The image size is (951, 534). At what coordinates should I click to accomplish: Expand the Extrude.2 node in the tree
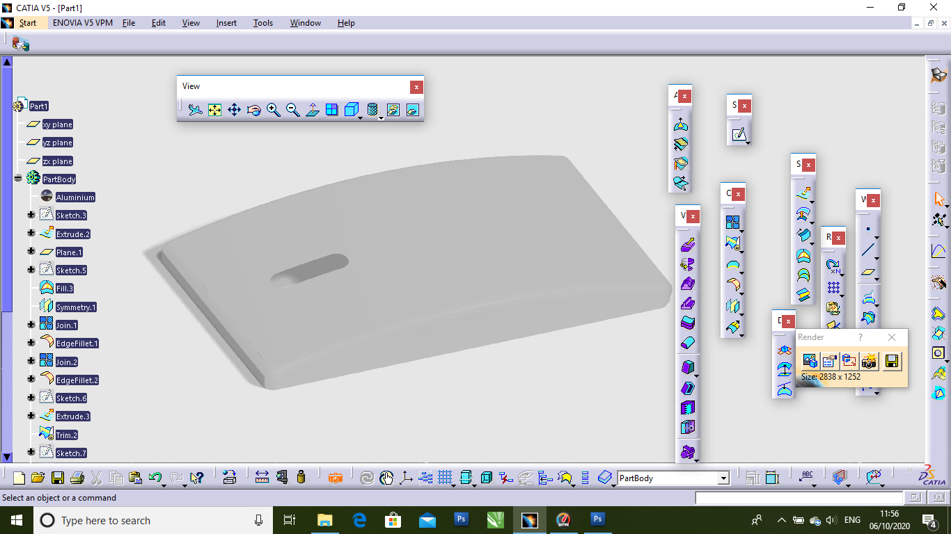point(31,234)
